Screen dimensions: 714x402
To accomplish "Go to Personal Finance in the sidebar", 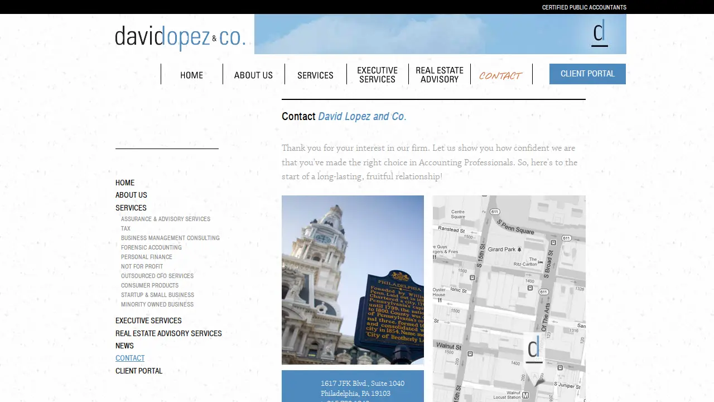I will point(147,257).
